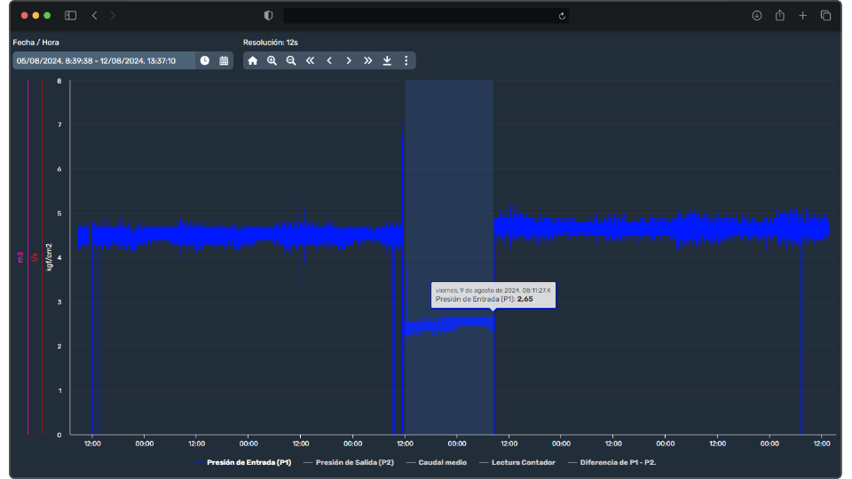Jump far back with double-left arrows

click(310, 60)
